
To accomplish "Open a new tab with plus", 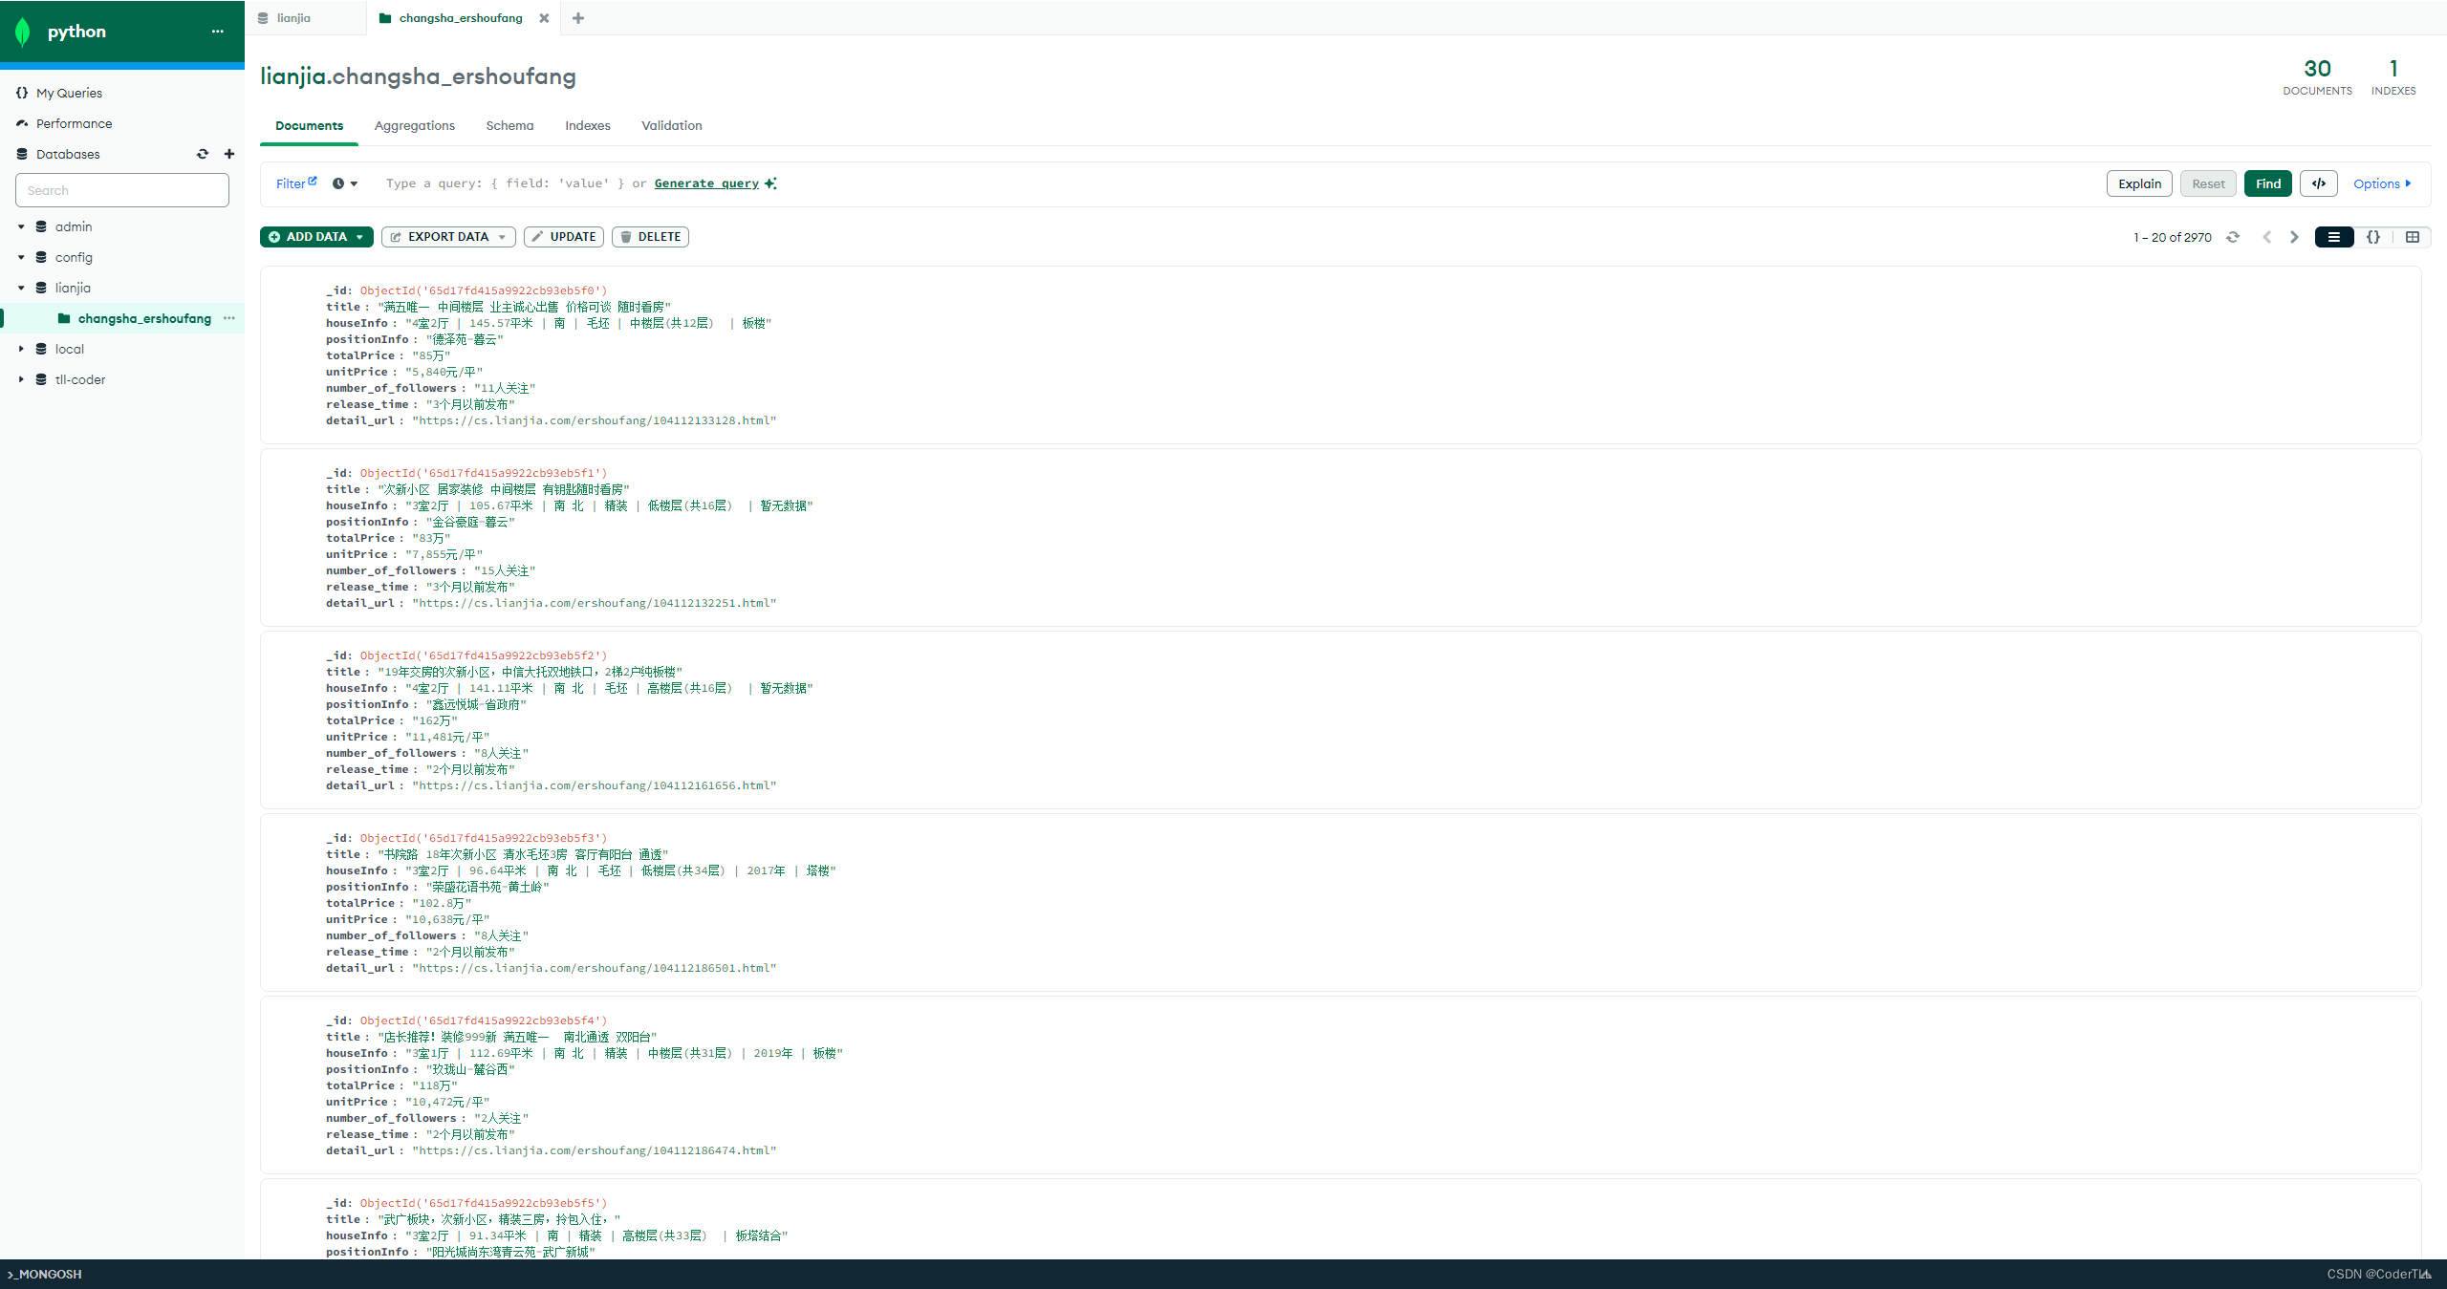I will (578, 18).
